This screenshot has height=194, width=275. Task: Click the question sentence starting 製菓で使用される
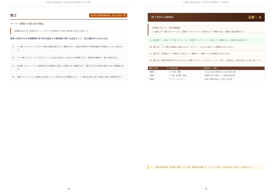pos(60,39)
